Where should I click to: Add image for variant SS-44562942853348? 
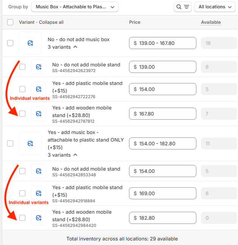coord(38,171)
